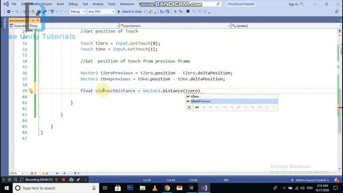This screenshot has width=343, height=193.
Task: Click the Save All icon
Action: [x=44, y=12]
